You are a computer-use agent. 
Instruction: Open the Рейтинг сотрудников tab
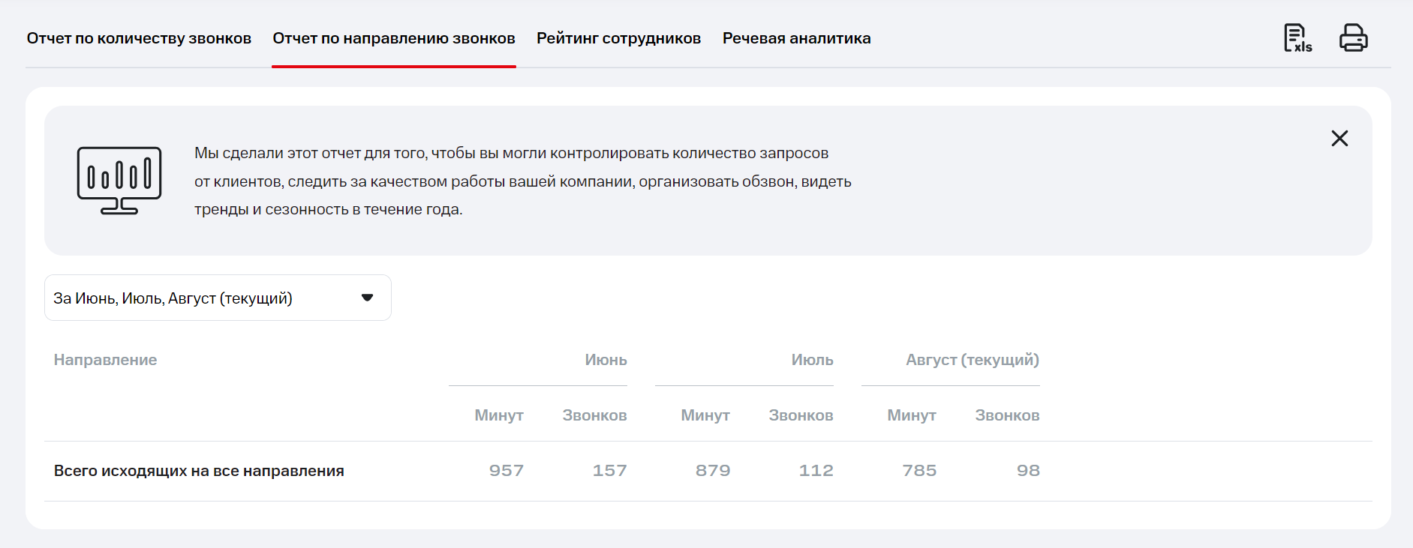(x=618, y=38)
